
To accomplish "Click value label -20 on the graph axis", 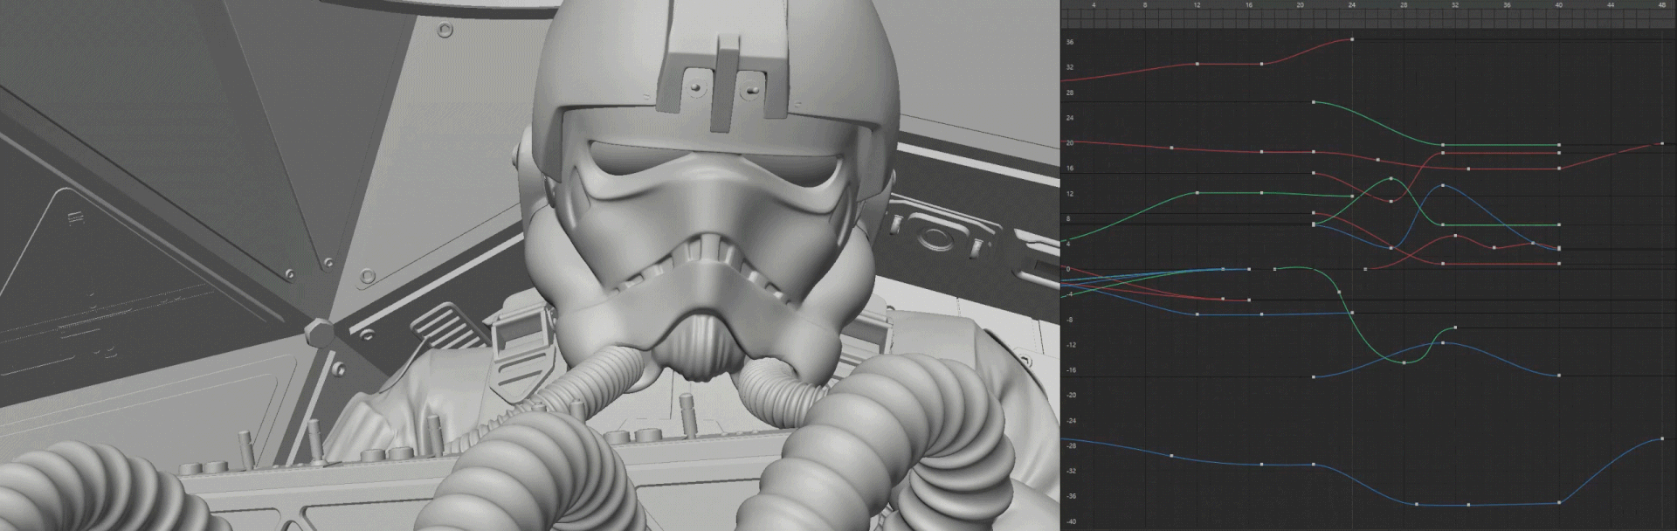I will tap(1071, 395).
